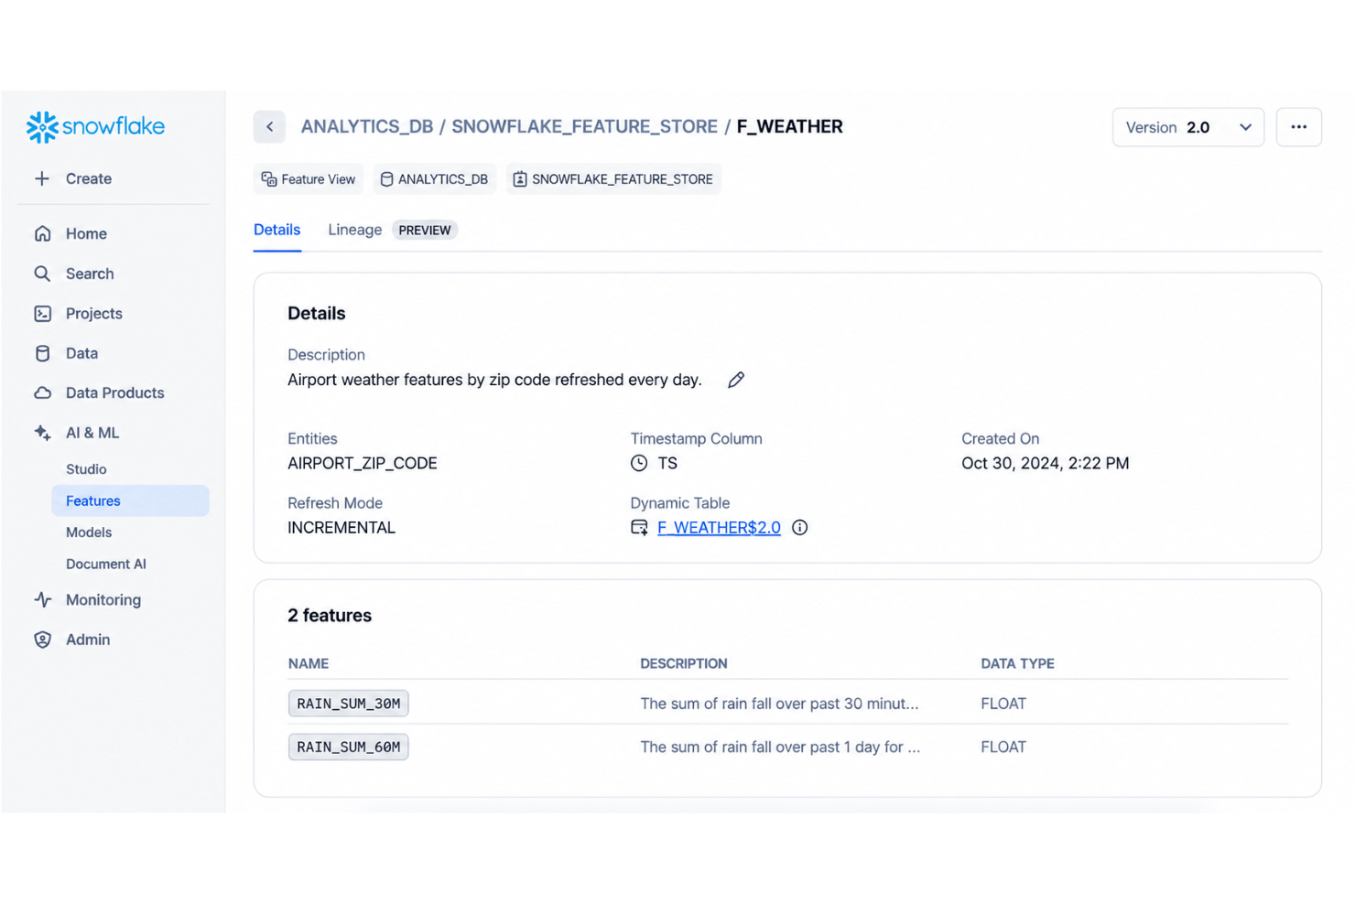Viewport: 1355px width, 903px height.
Task: Switch to the Details tab
Action: click(276, 230)
